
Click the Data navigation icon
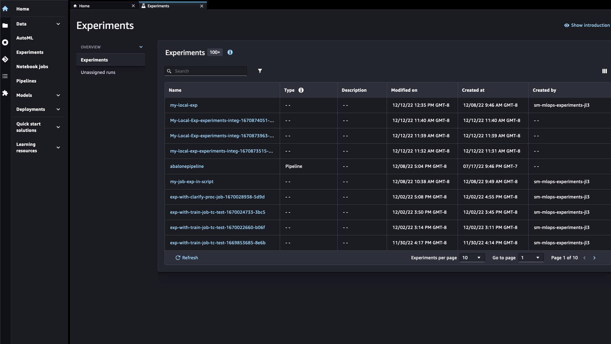pos(5,24)
